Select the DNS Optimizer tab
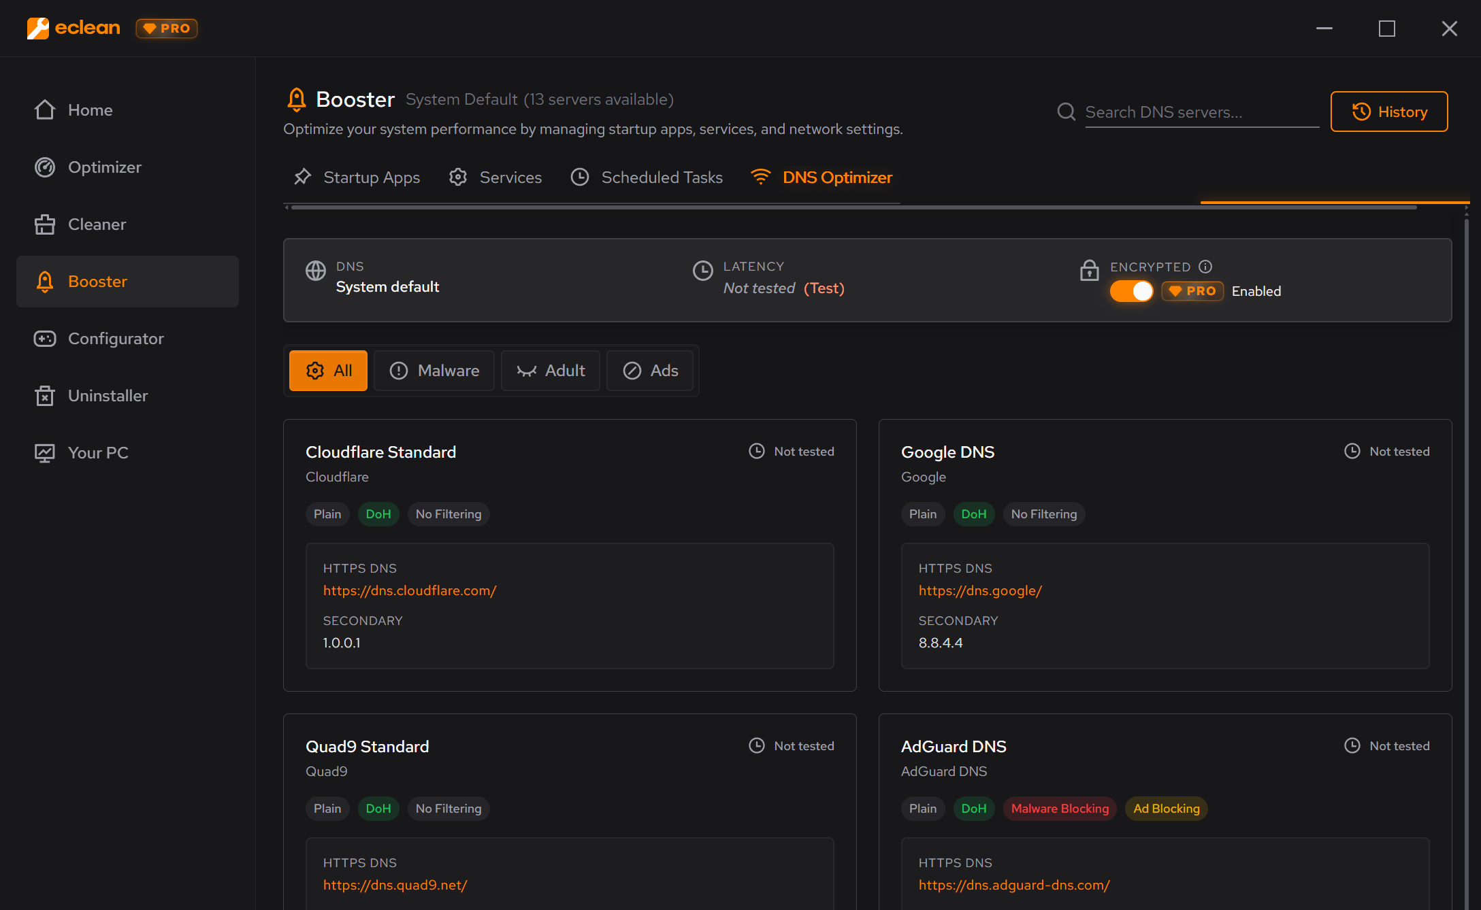1481x910 pixels. [x=822, y=178]
